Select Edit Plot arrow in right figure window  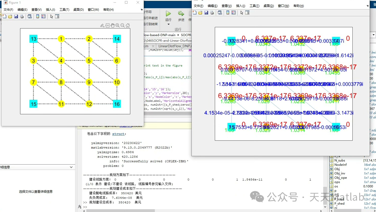242,13
